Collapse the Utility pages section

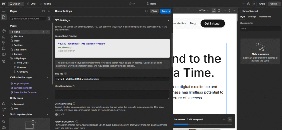tap(47, 98)
